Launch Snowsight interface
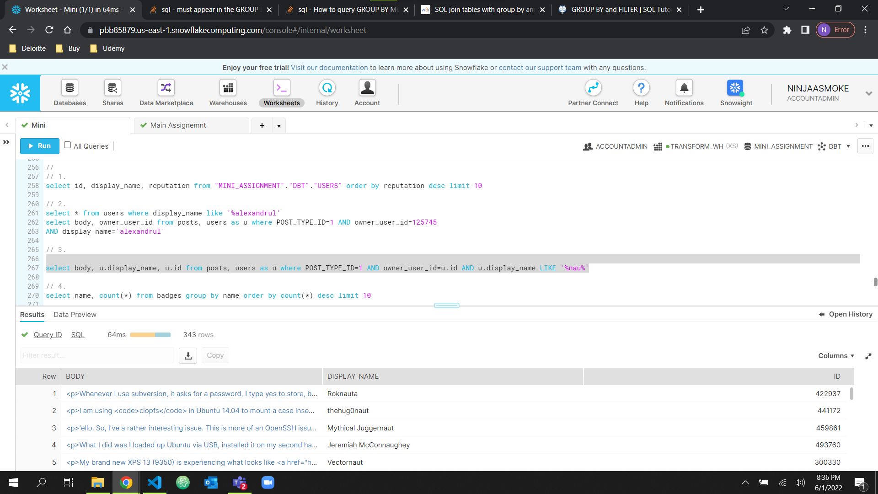 click(735, 92)
